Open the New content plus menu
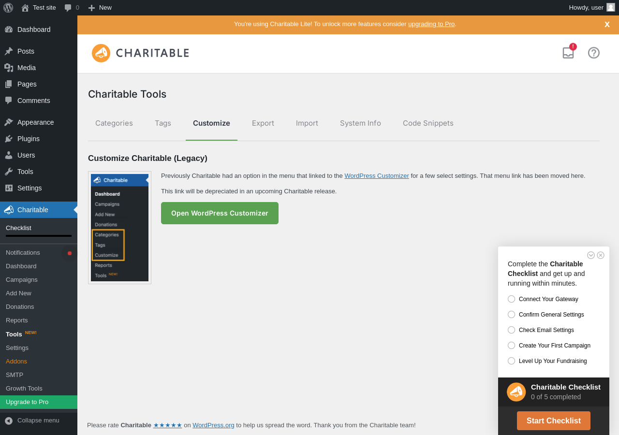 (x=100, y=8)
